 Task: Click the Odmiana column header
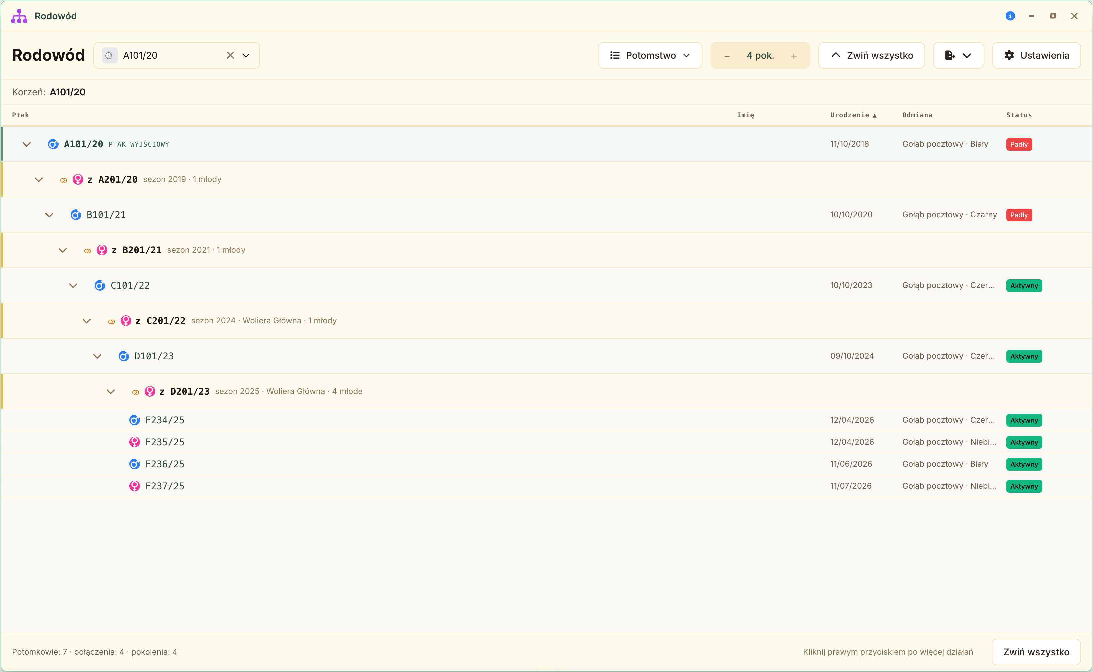pos(917,115)
